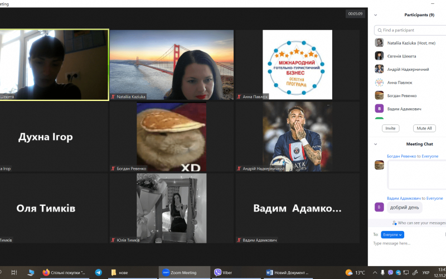This screenshot has height=279, width=446.
Task: Click the Mute All button
Action: (x=424, y=128)
